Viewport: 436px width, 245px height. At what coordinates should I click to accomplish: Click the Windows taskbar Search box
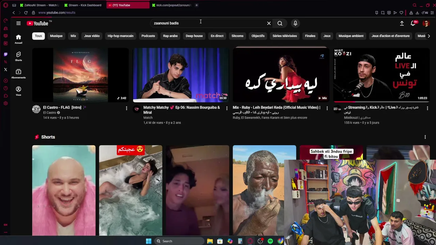(x=179, y=241)
